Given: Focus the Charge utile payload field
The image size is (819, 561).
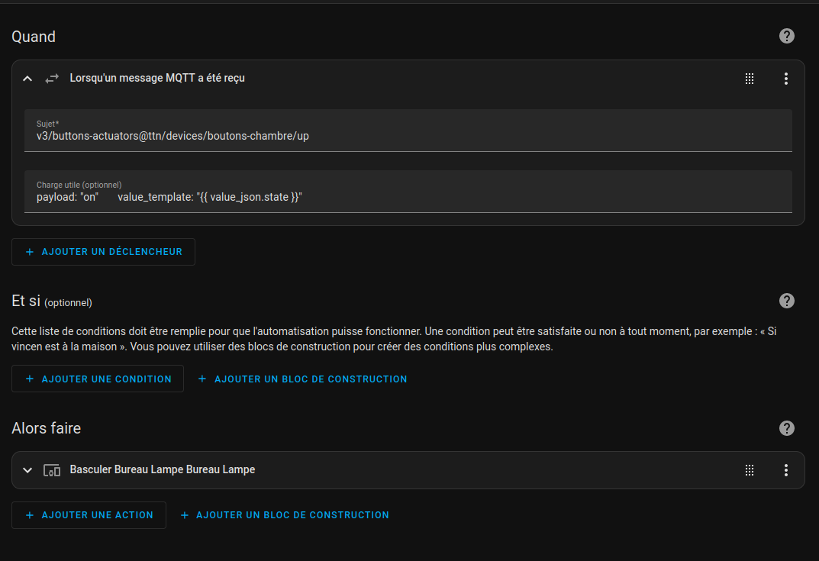Looking at the screenshot, I should point(408,192).
